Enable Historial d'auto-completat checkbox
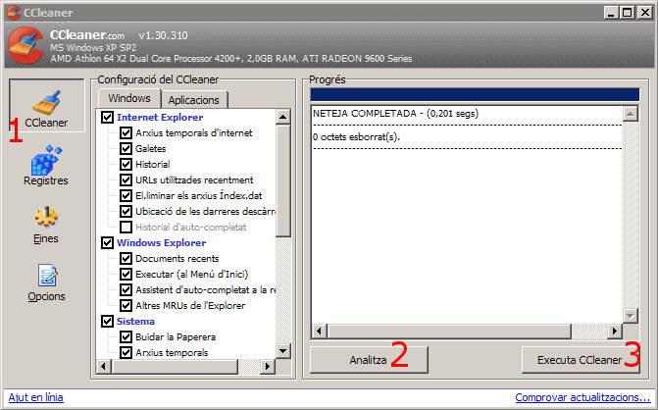Image resolution: width=658 pixels, height=410 pixels. click(x=126, y=227)
